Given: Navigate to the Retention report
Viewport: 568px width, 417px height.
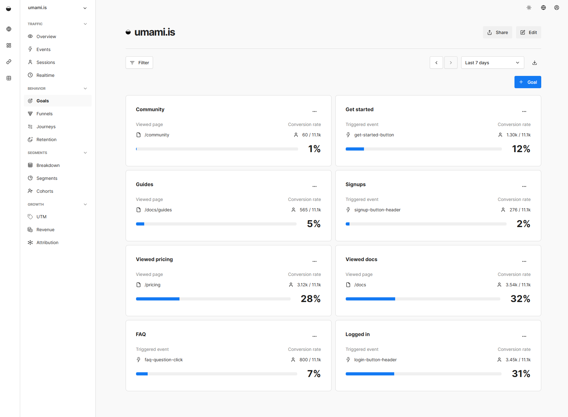Looking at the screenshot, I should (x=46, y=140).
